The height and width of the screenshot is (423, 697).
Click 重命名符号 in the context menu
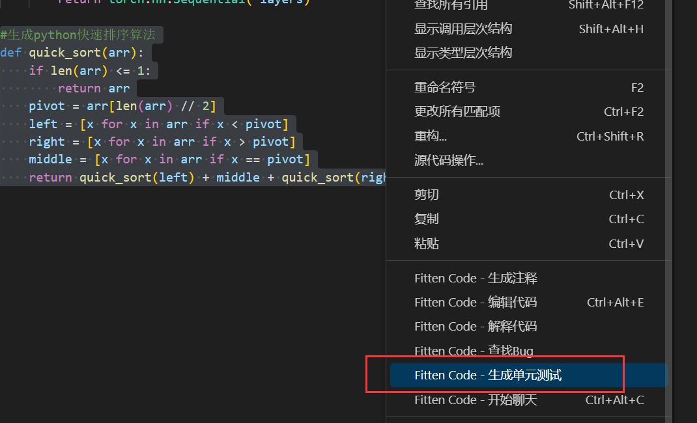[x=445, y=88]
